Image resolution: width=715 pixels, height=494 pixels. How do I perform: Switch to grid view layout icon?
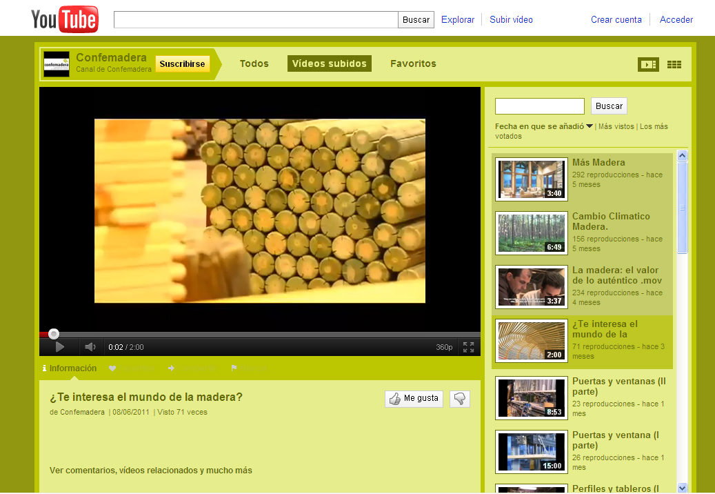click(x=674, y=64)
